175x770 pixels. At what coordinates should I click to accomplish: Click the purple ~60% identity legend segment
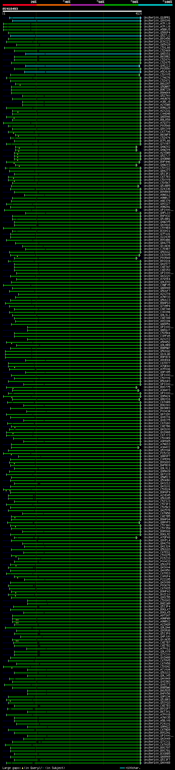pos(87,5)
